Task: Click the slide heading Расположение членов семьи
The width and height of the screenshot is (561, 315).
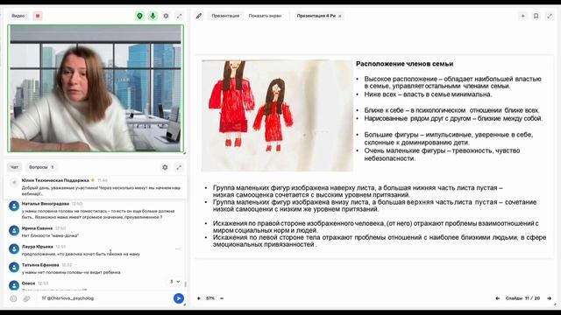Action: click(x=405, y=64)
